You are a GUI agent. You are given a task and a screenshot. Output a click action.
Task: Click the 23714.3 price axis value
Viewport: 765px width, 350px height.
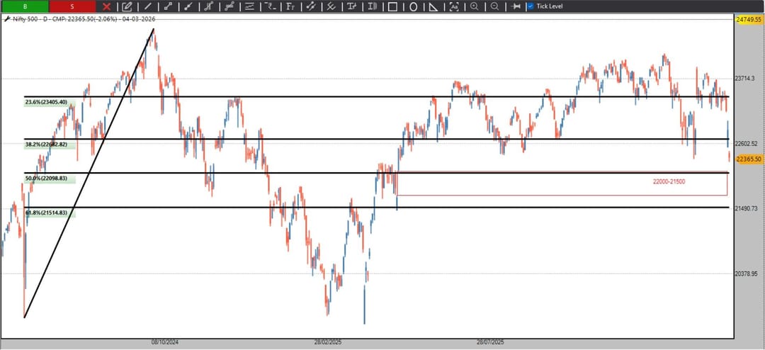[x=744, y=78]
